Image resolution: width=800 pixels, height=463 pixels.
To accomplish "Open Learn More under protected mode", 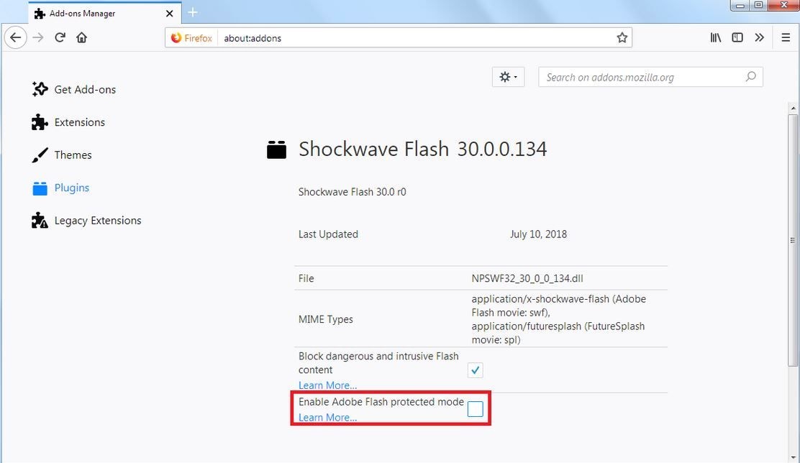I will click(x=327, y=417).
